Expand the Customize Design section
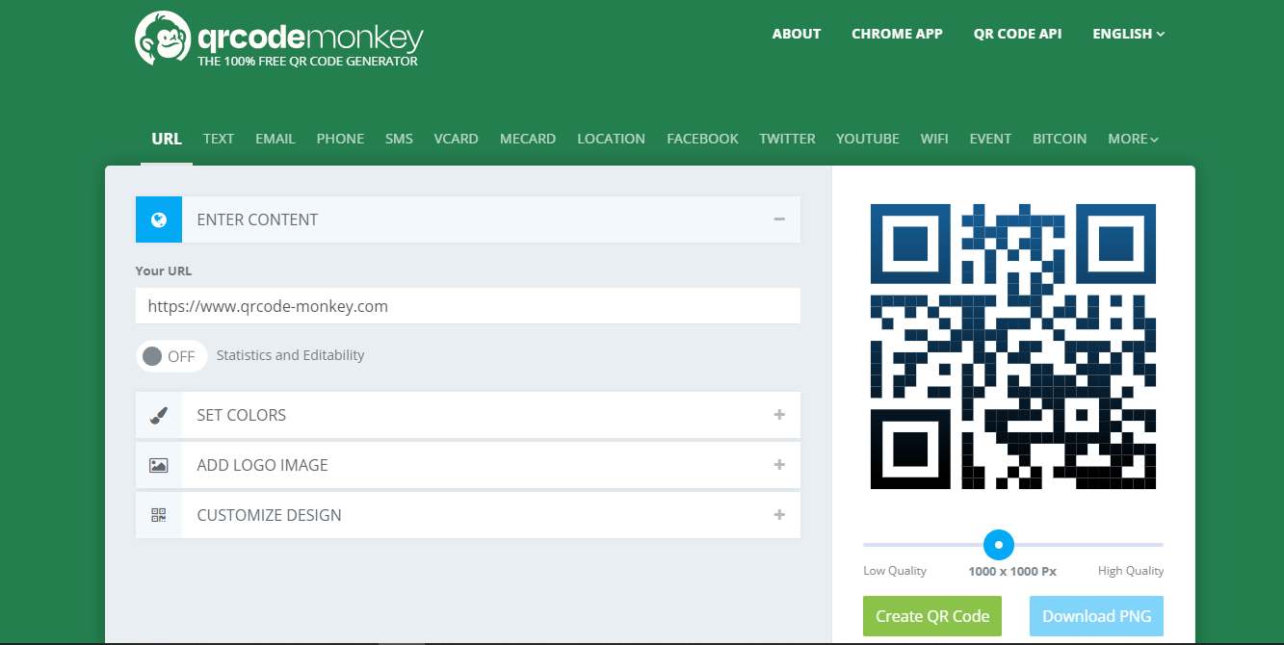The height and width of the screenshot is (645, 1284). 779,515
